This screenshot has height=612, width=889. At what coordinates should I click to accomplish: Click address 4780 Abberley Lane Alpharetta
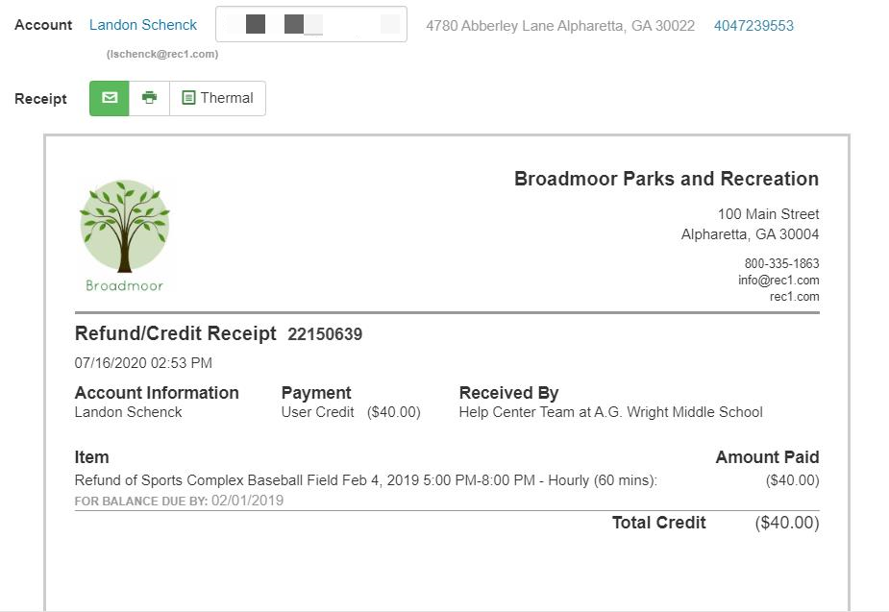click(560, 26)
